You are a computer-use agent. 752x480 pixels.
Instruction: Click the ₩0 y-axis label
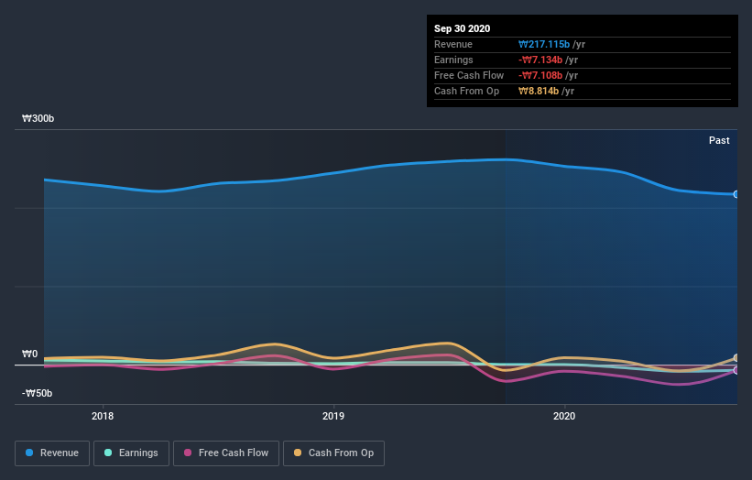pos(29,354)
